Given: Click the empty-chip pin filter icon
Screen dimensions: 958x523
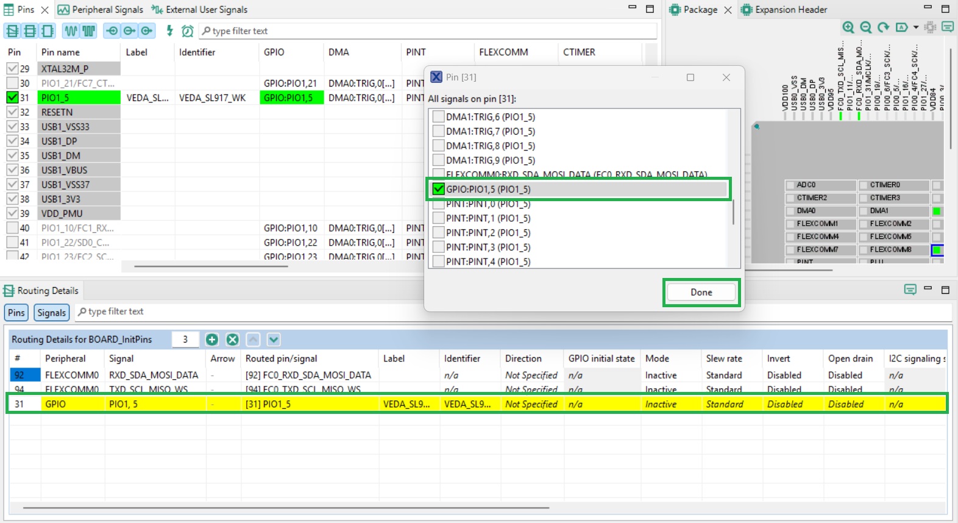Looking at the screenshot, I should click(x=47, y=30).
